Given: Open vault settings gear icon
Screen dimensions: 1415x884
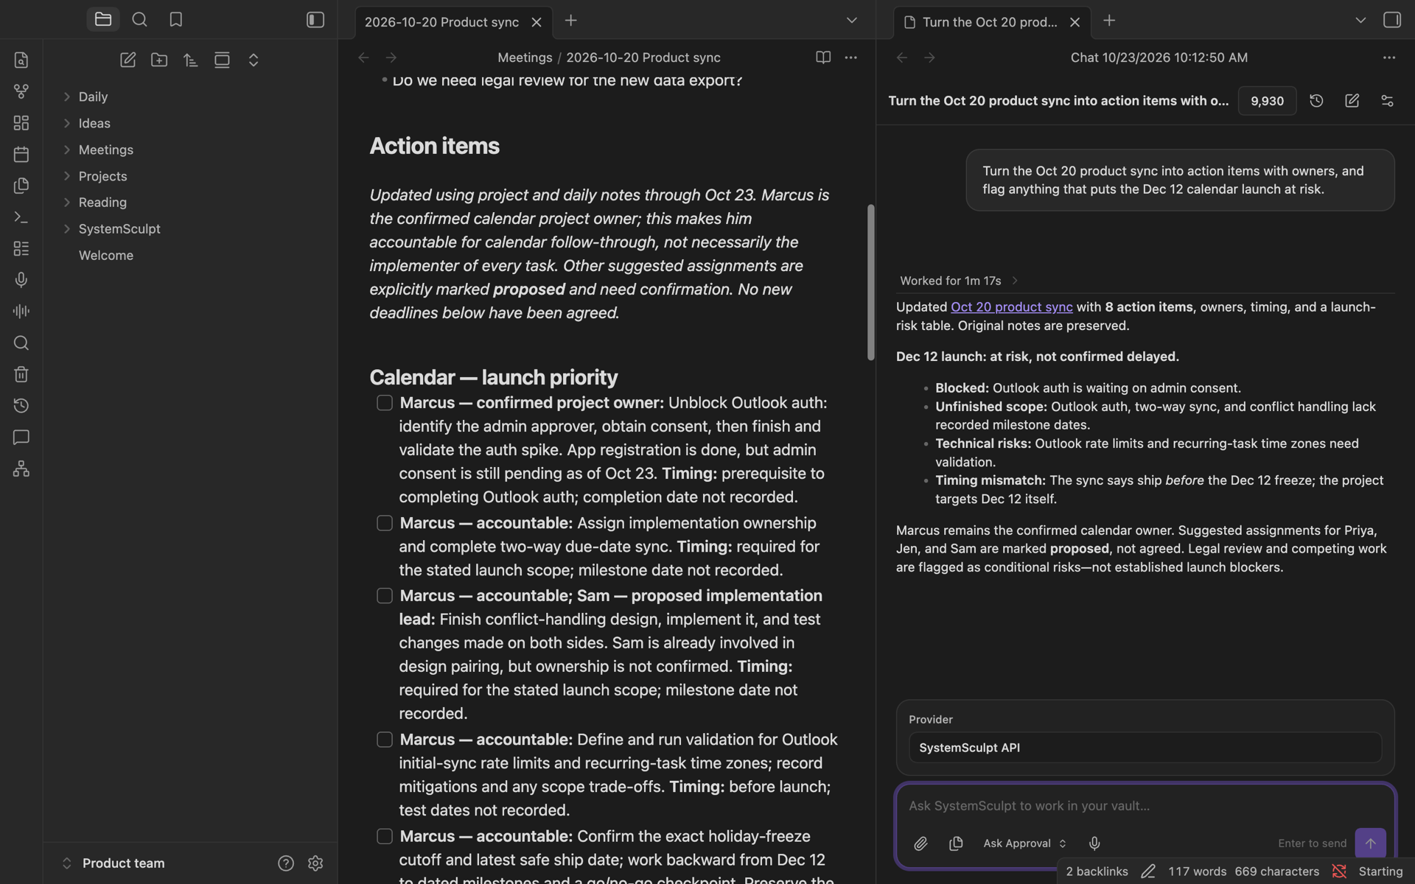Looking at the screenshot, I should tap(315, 863).
